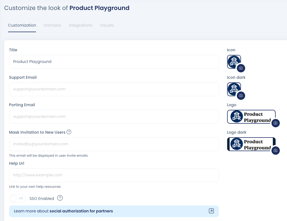This screenshot has height=221, width=287.
Task: Click help icon next to SSO Enabled
Action: (x=60, y=198)
